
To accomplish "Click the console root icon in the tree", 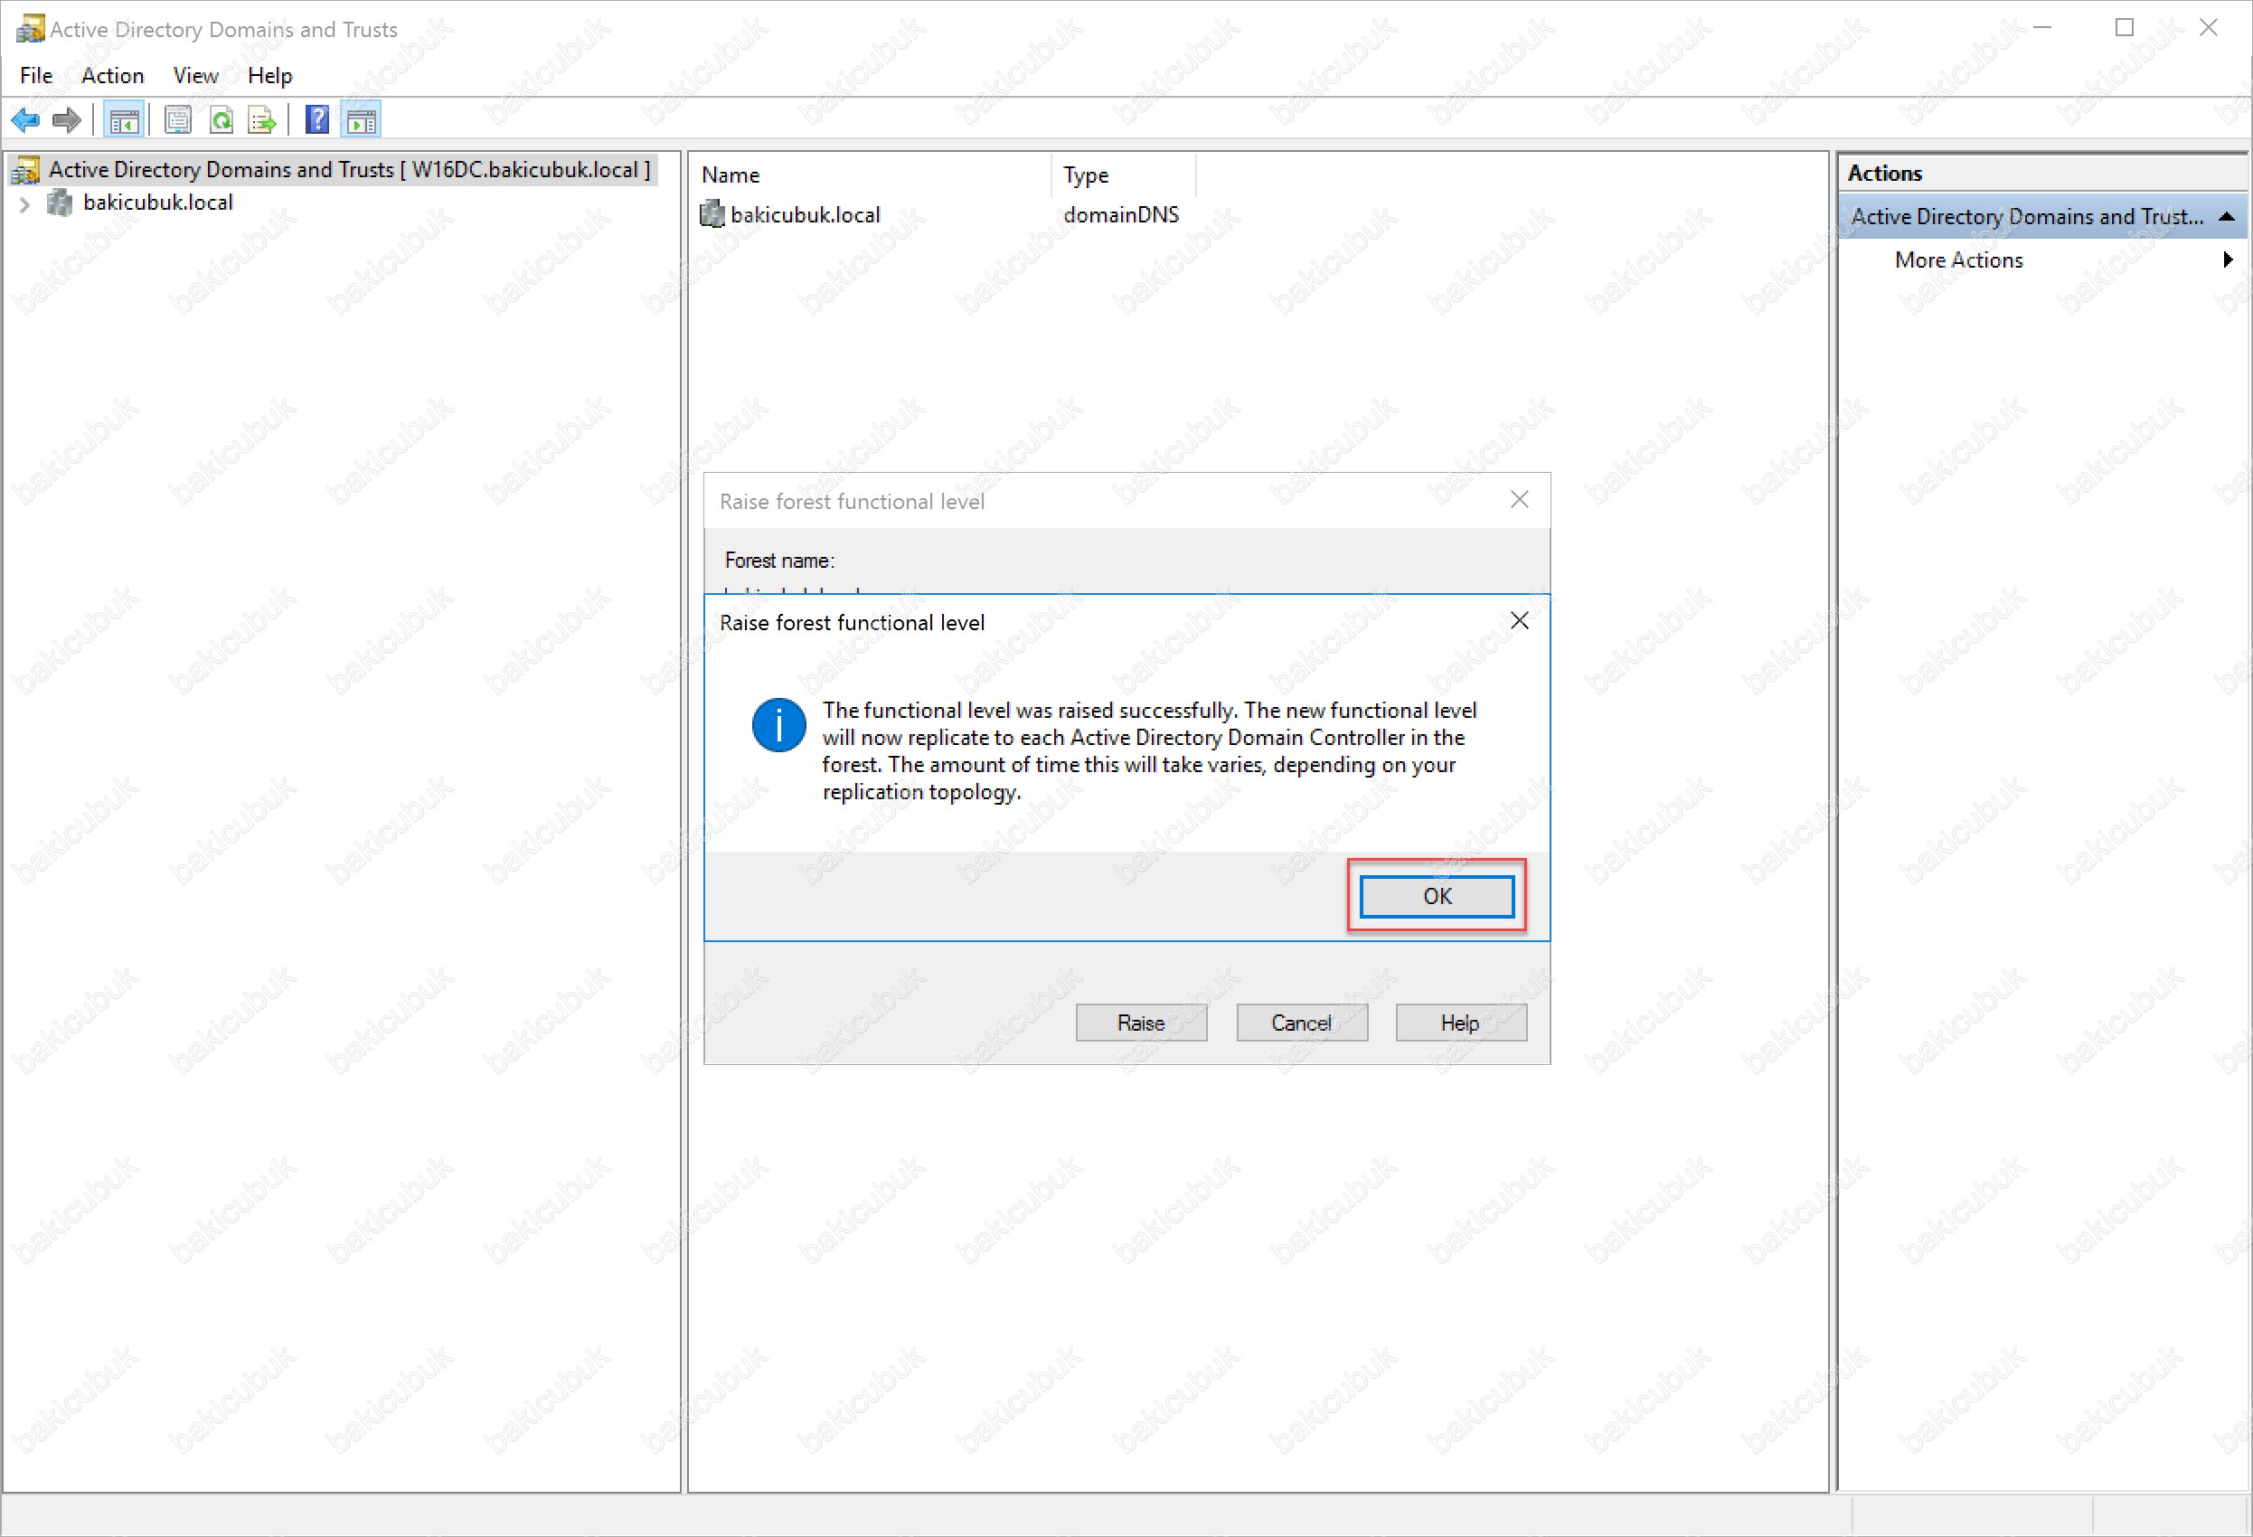I will 25,170.
